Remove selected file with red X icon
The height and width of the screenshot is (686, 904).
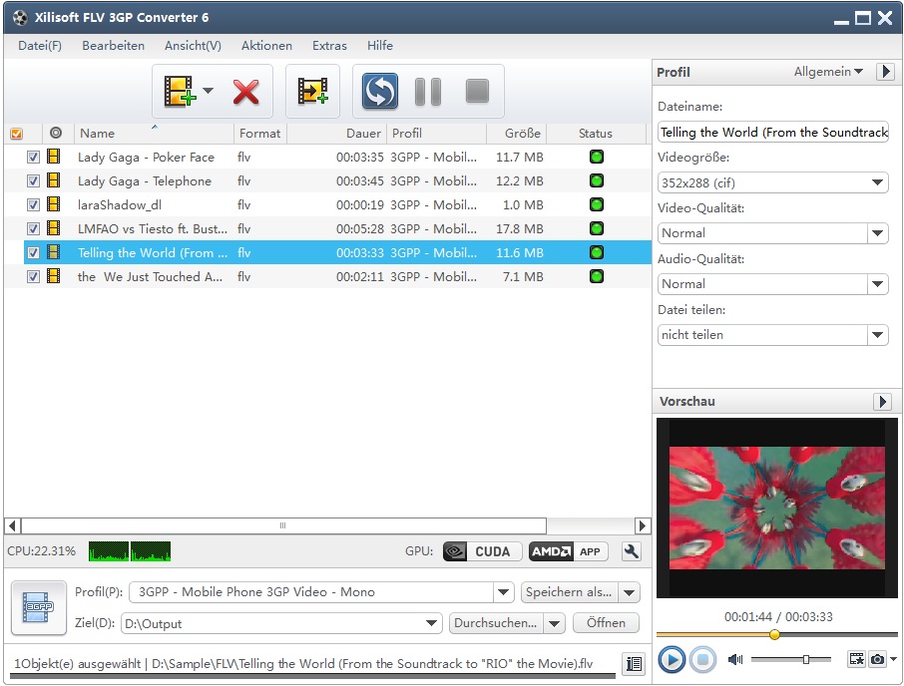tap(245, 92)
